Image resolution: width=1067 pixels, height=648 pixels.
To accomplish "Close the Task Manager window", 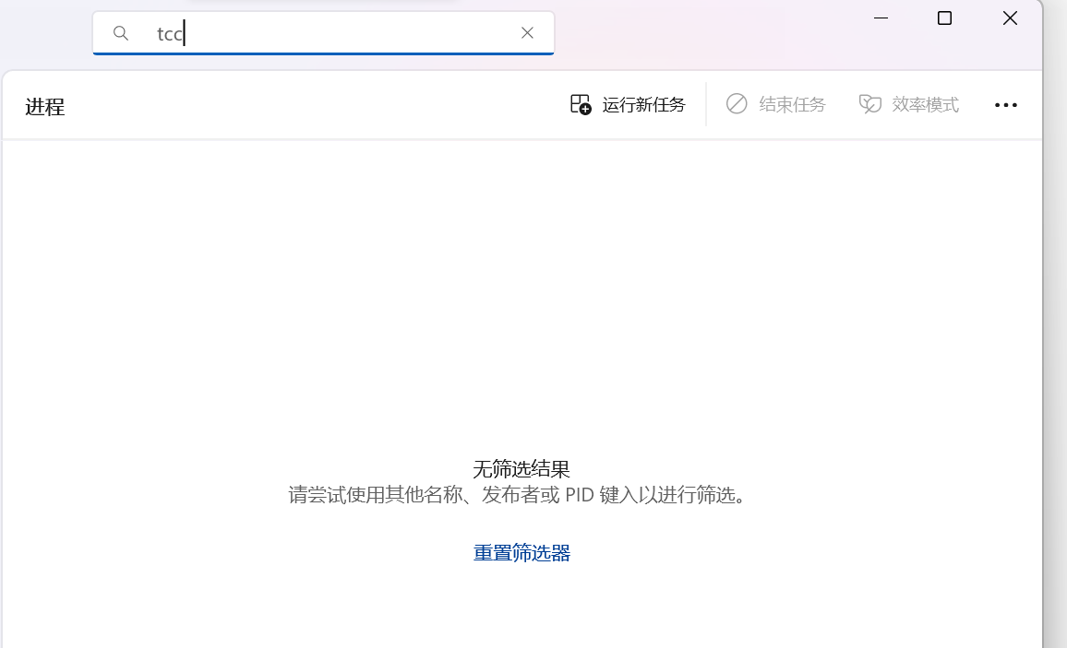I will (1010, 18).
